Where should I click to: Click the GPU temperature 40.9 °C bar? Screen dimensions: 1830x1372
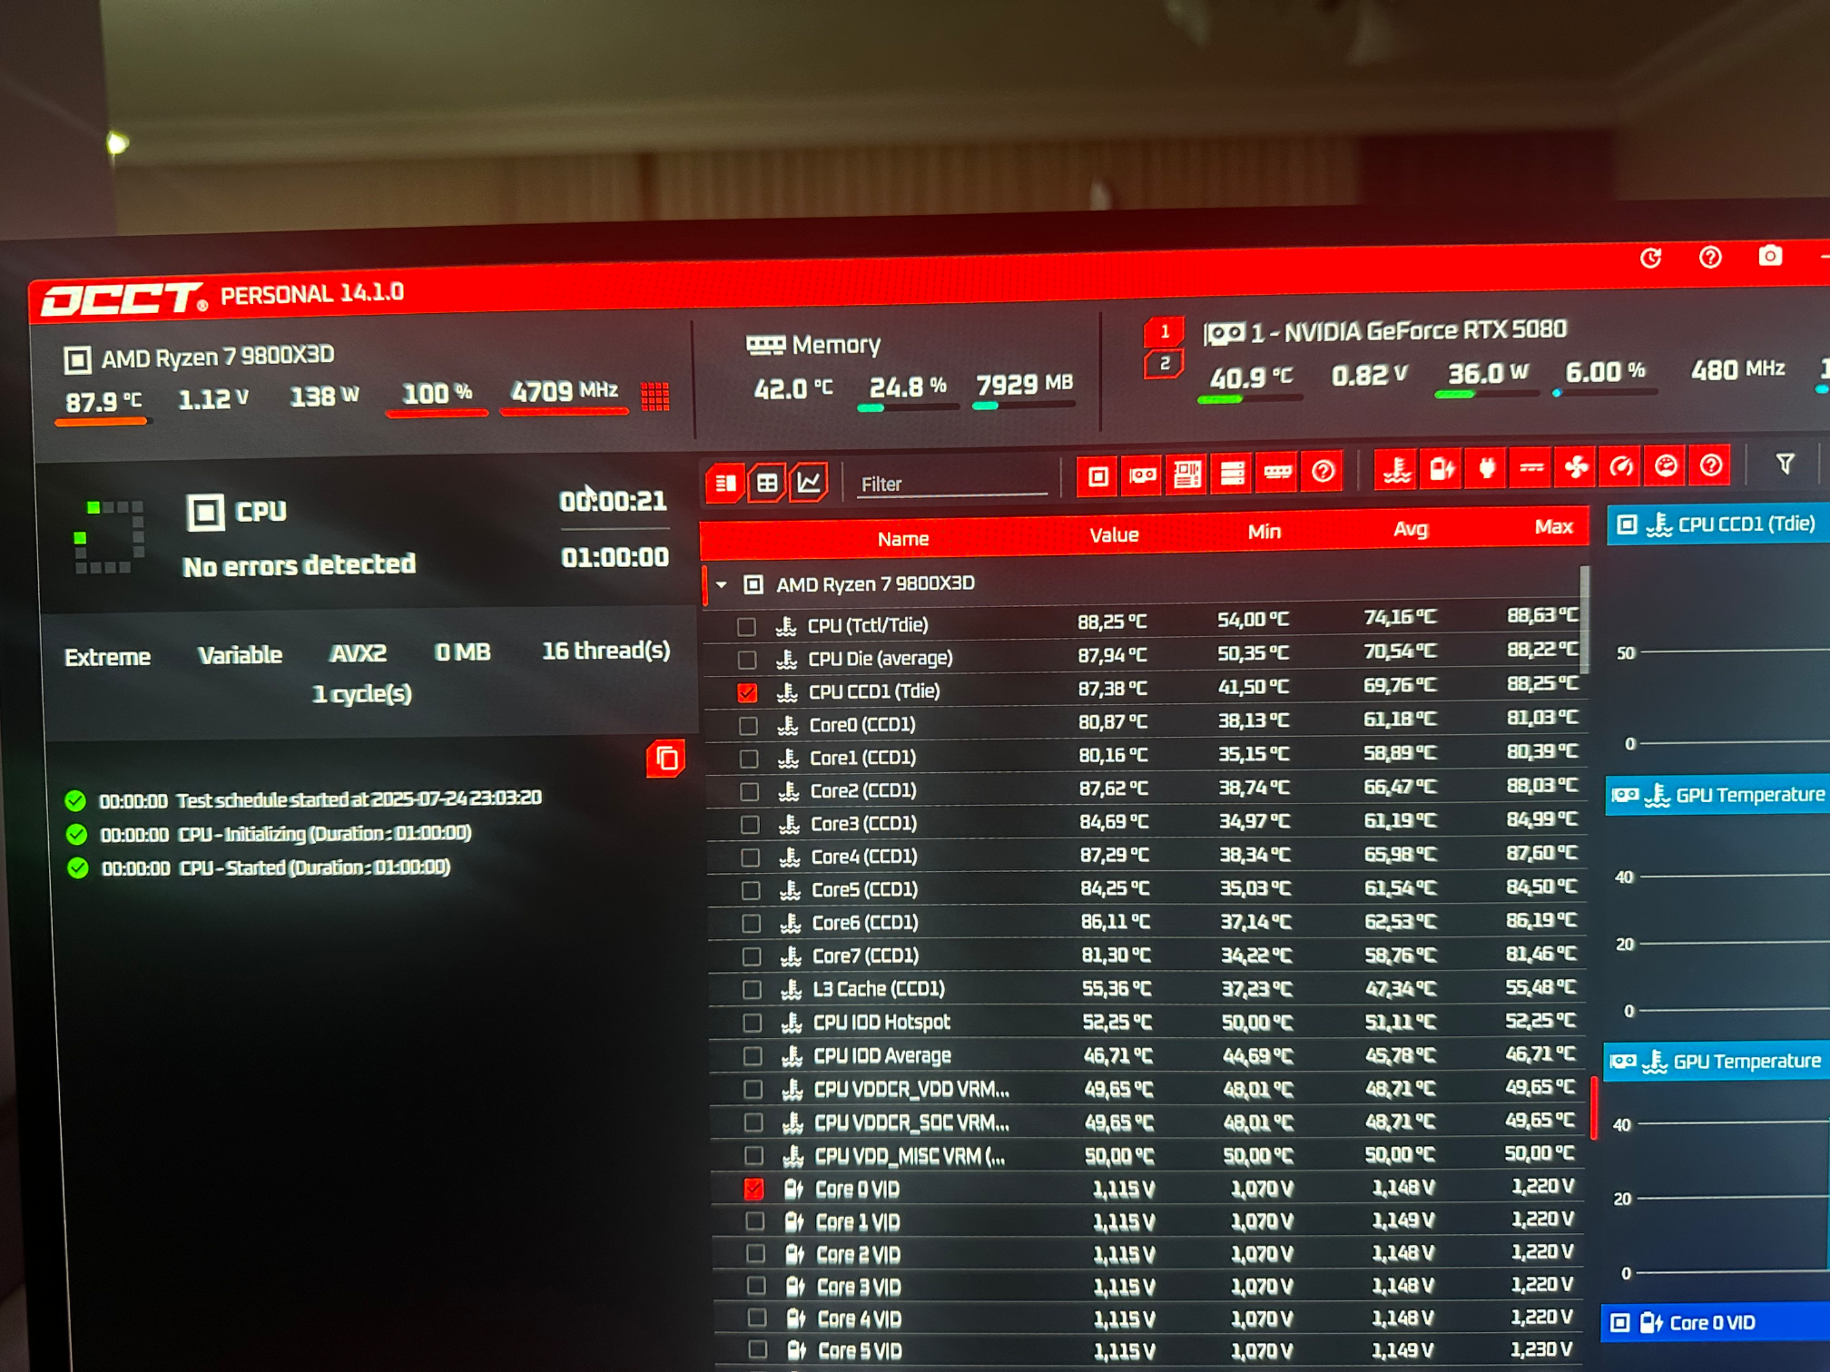pos(1249,399)
